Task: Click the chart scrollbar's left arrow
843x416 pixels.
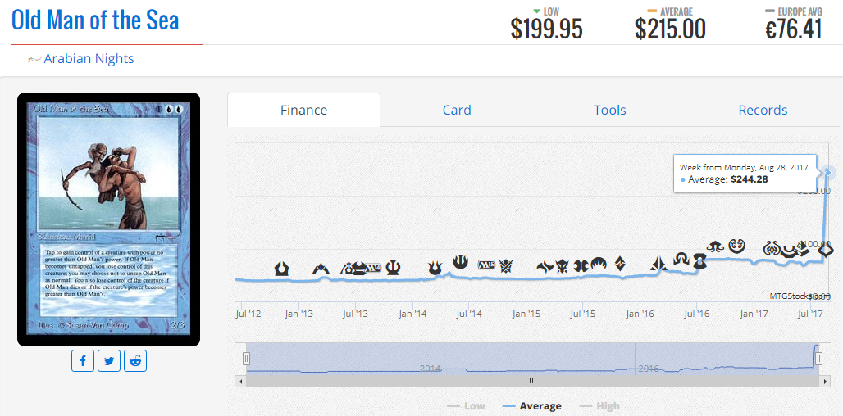Action: click(x=241, y=381)
